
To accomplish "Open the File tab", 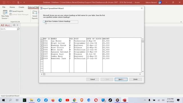I will (4, 7).
